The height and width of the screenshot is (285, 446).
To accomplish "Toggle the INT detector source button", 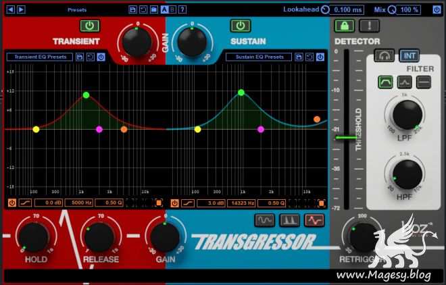I will pyautogui.click(x=410, y=55).
